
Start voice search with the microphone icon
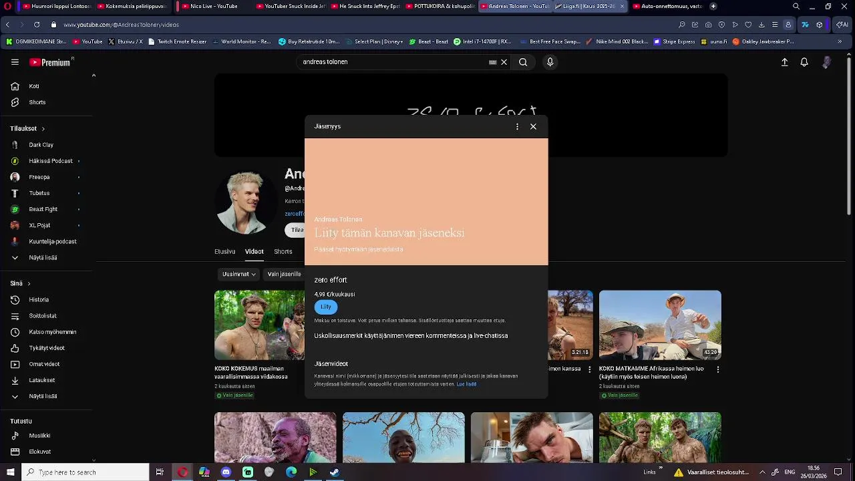pos(550,62)
